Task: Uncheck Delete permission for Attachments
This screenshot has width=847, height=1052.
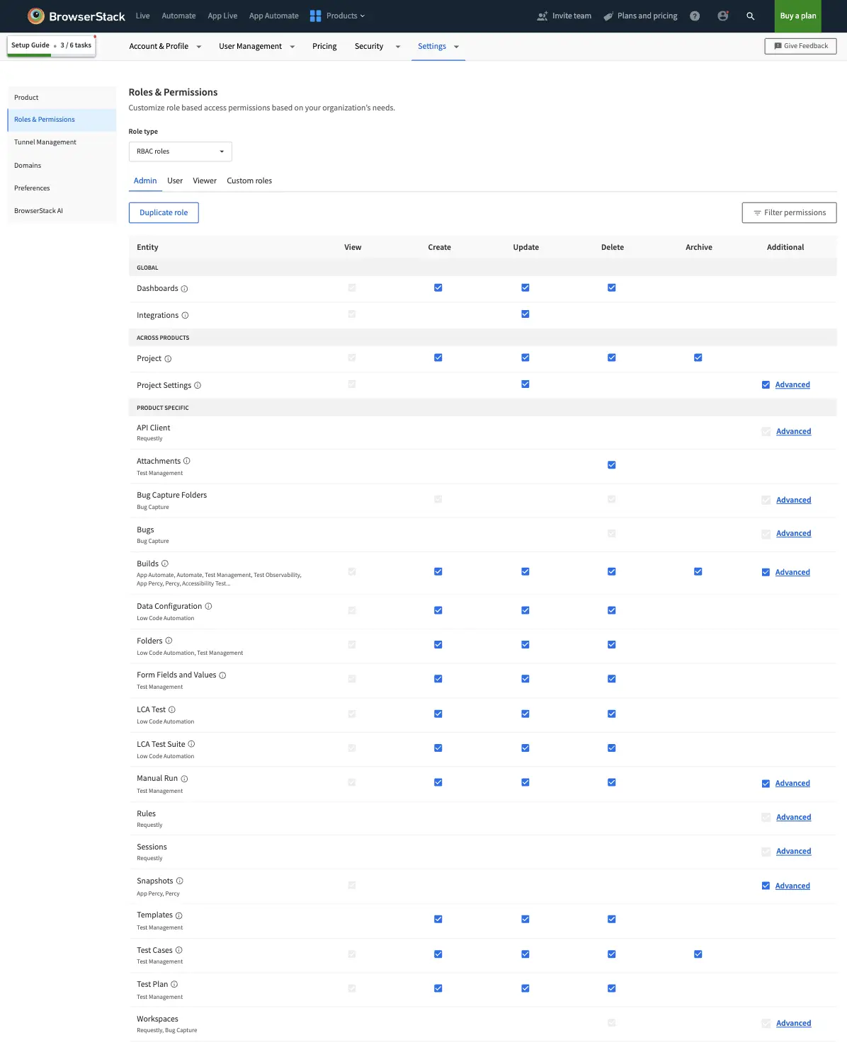Action: point(611,465)
